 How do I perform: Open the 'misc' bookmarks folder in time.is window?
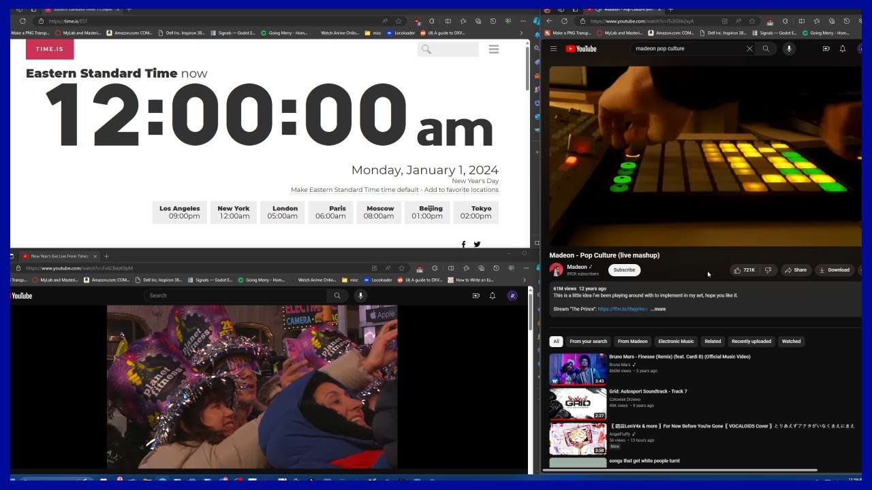point(373,33)
